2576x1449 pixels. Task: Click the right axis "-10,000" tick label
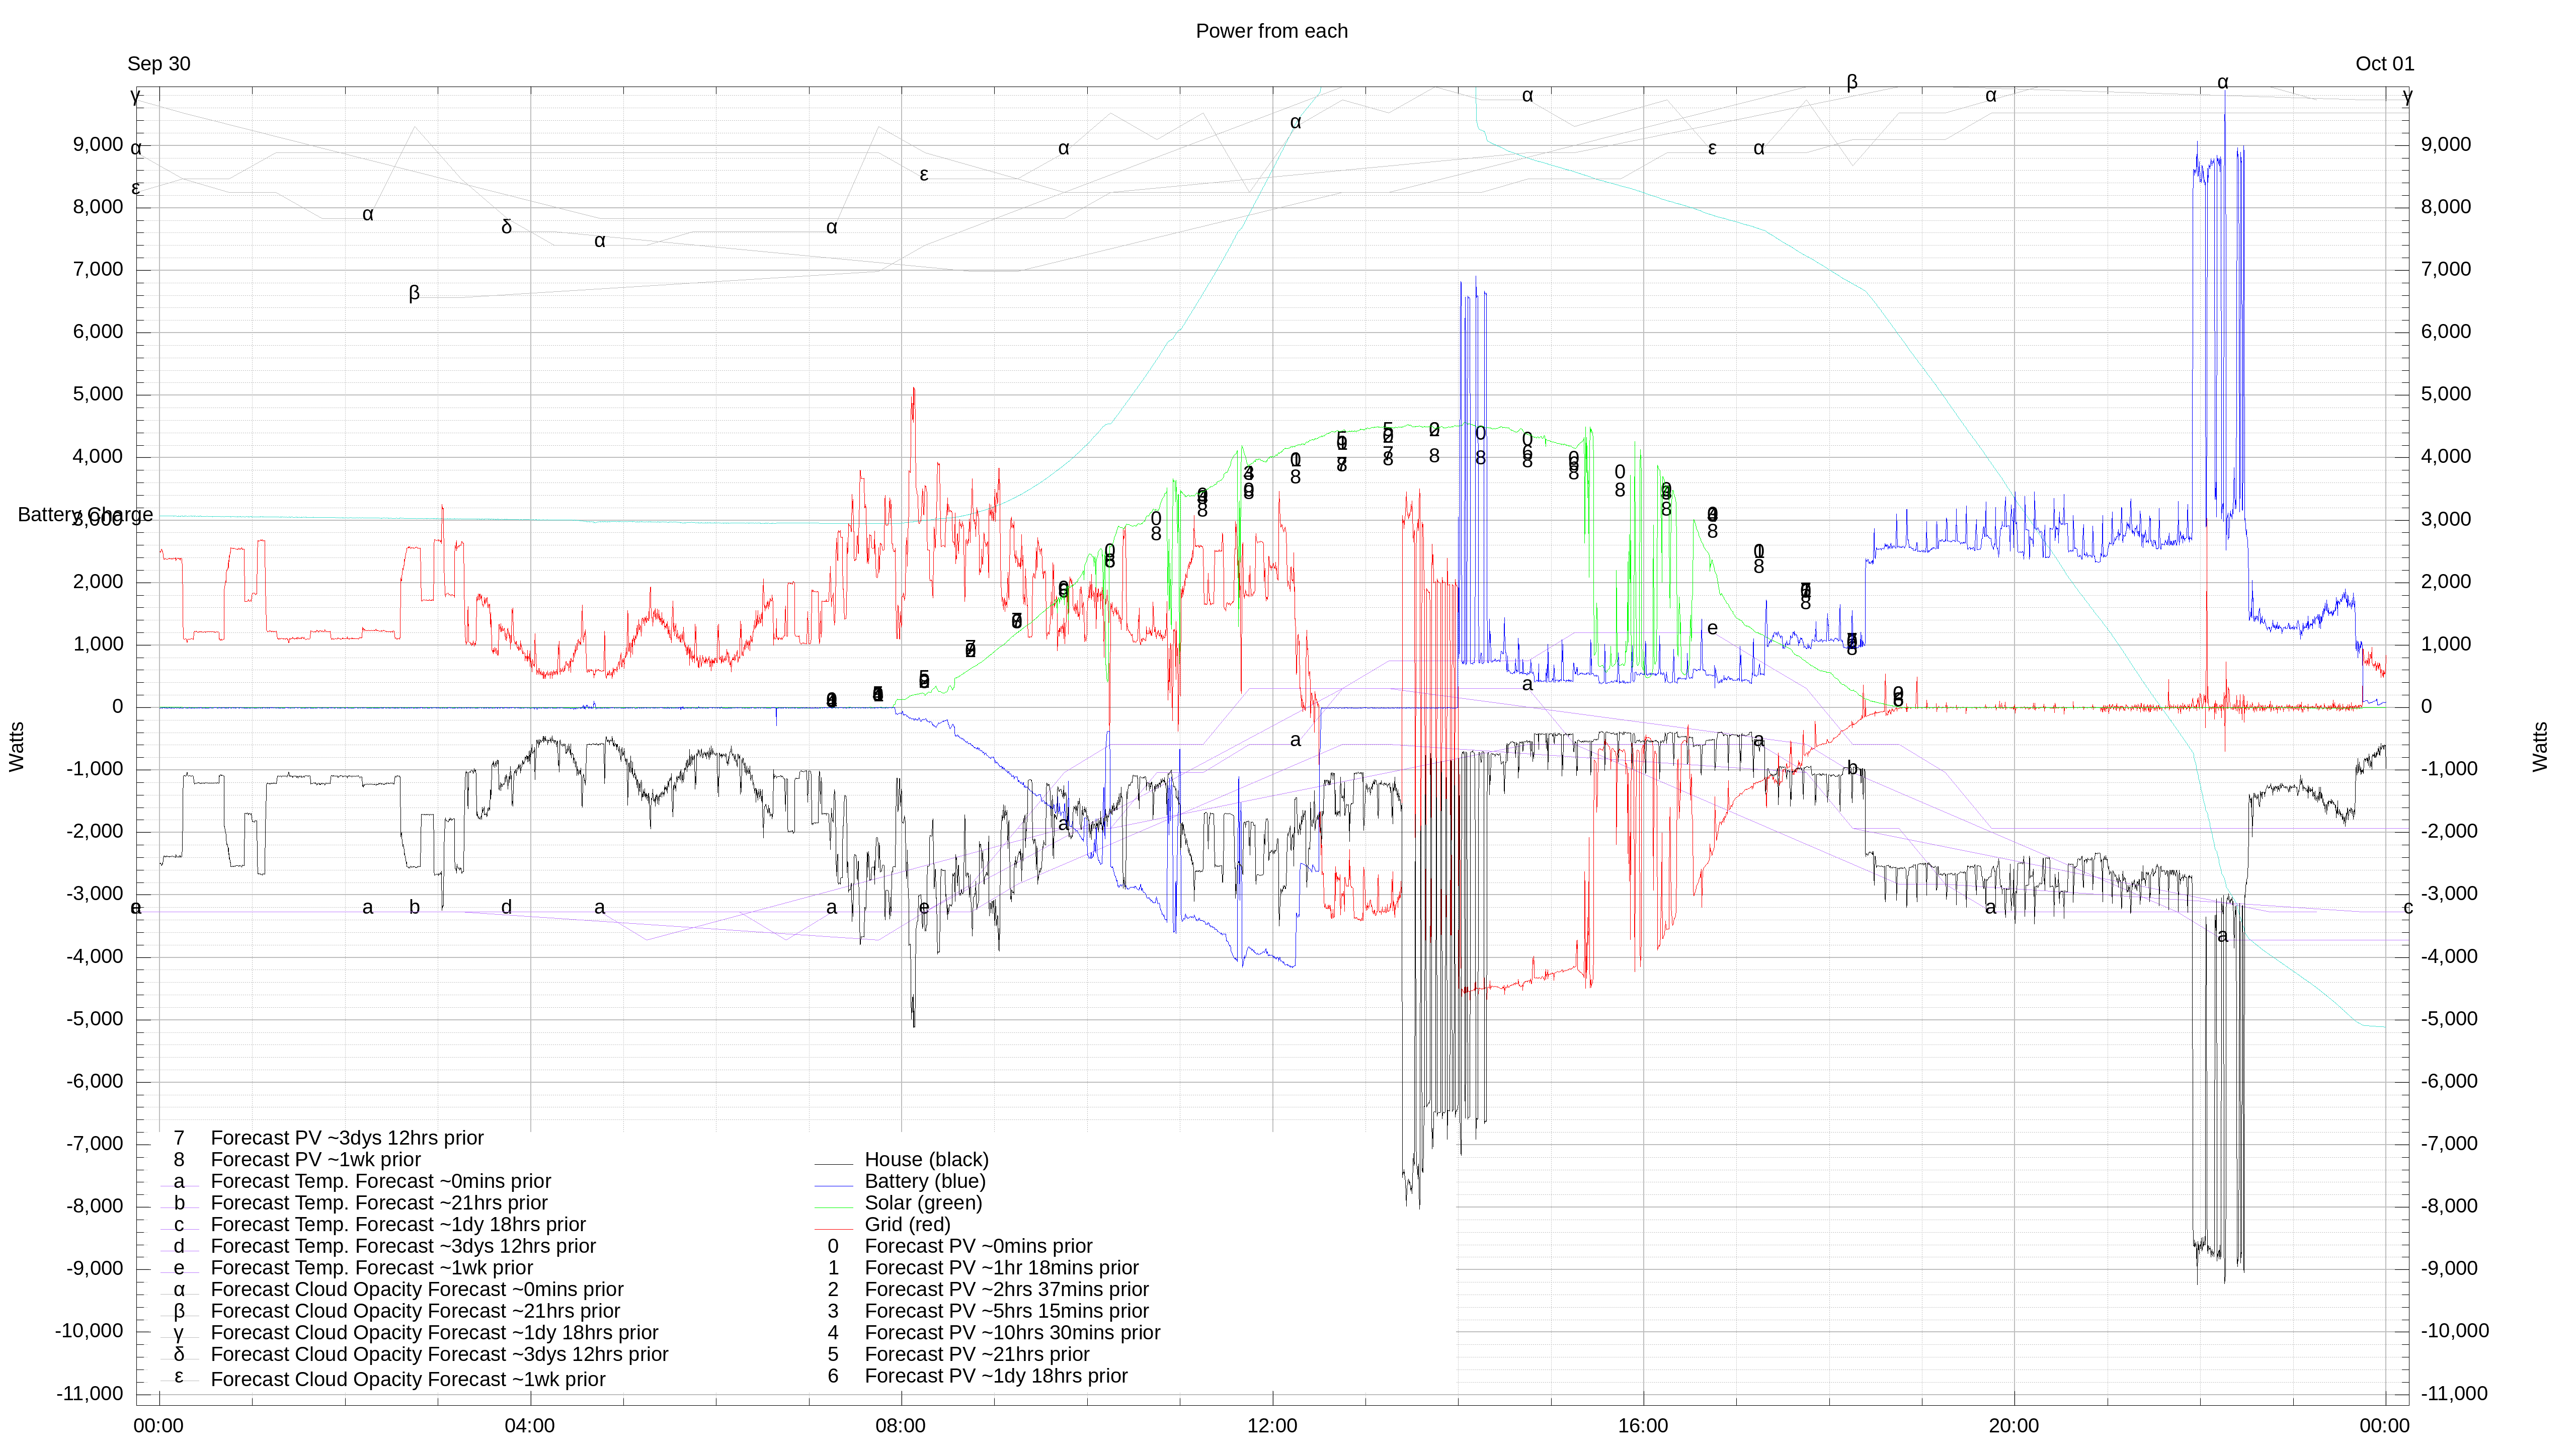2454,1331
